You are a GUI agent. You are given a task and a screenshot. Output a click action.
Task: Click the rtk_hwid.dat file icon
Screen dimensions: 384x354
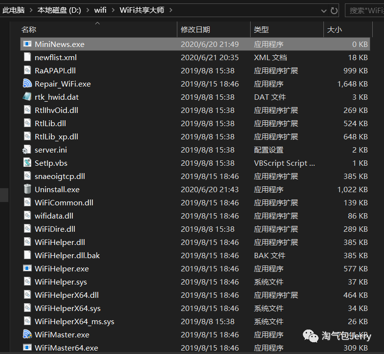point(27,97)
